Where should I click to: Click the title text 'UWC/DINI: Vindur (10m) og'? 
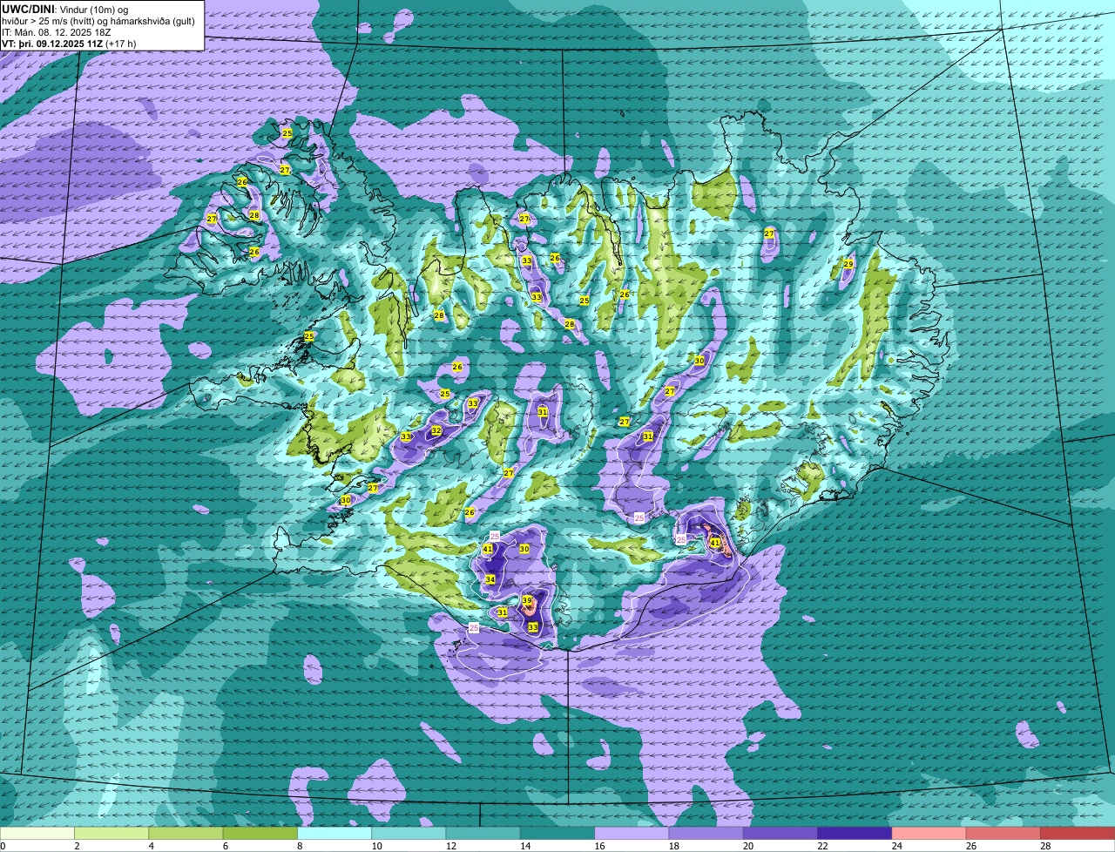coord(65,9)
